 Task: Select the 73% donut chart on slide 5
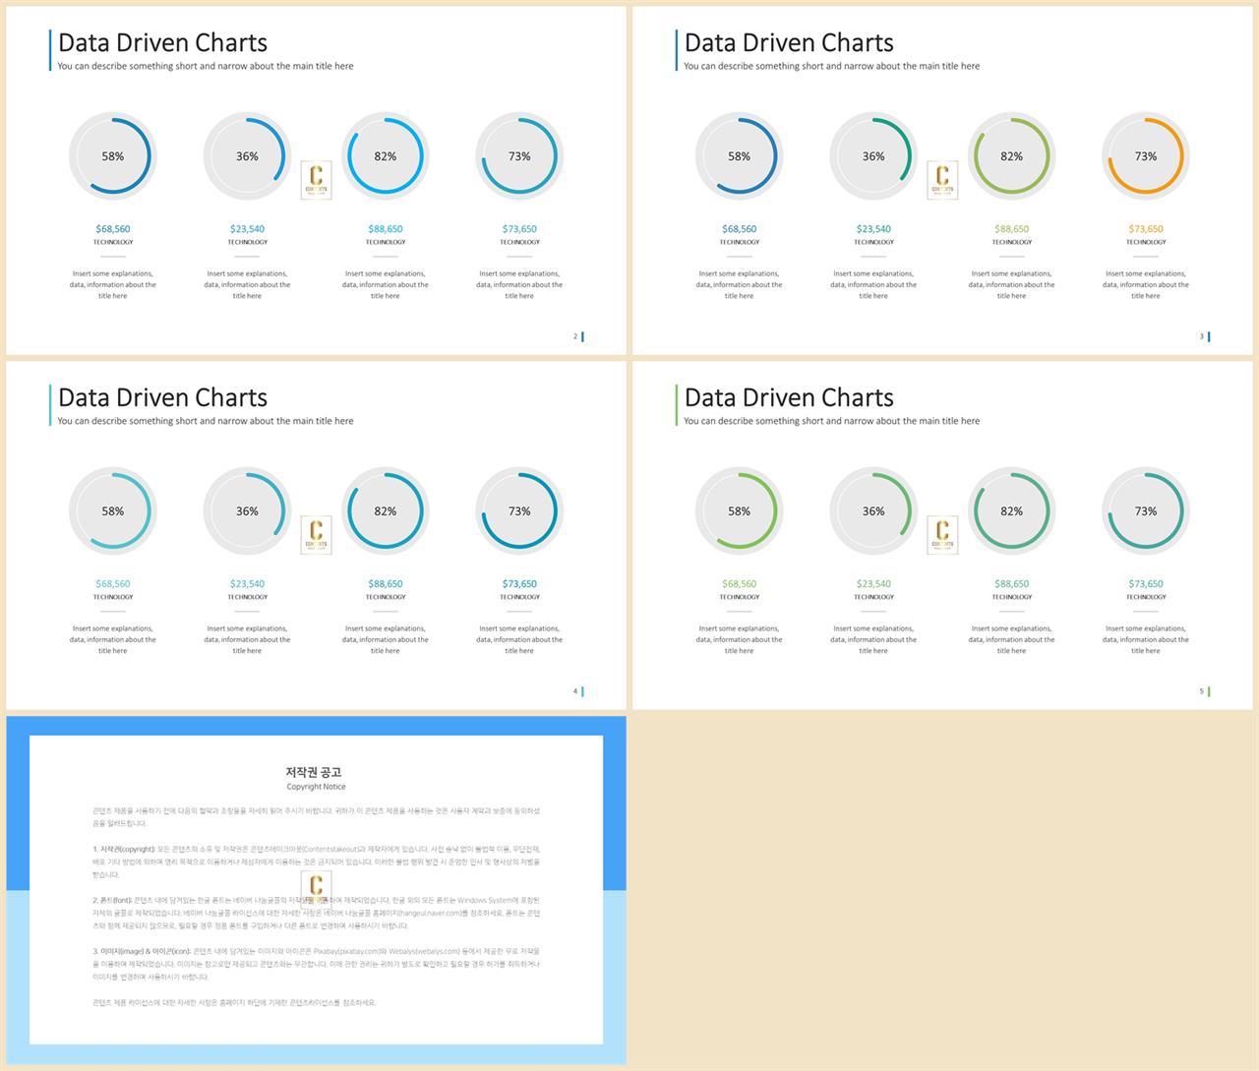pyautogui.click(x=1146, y=511)
